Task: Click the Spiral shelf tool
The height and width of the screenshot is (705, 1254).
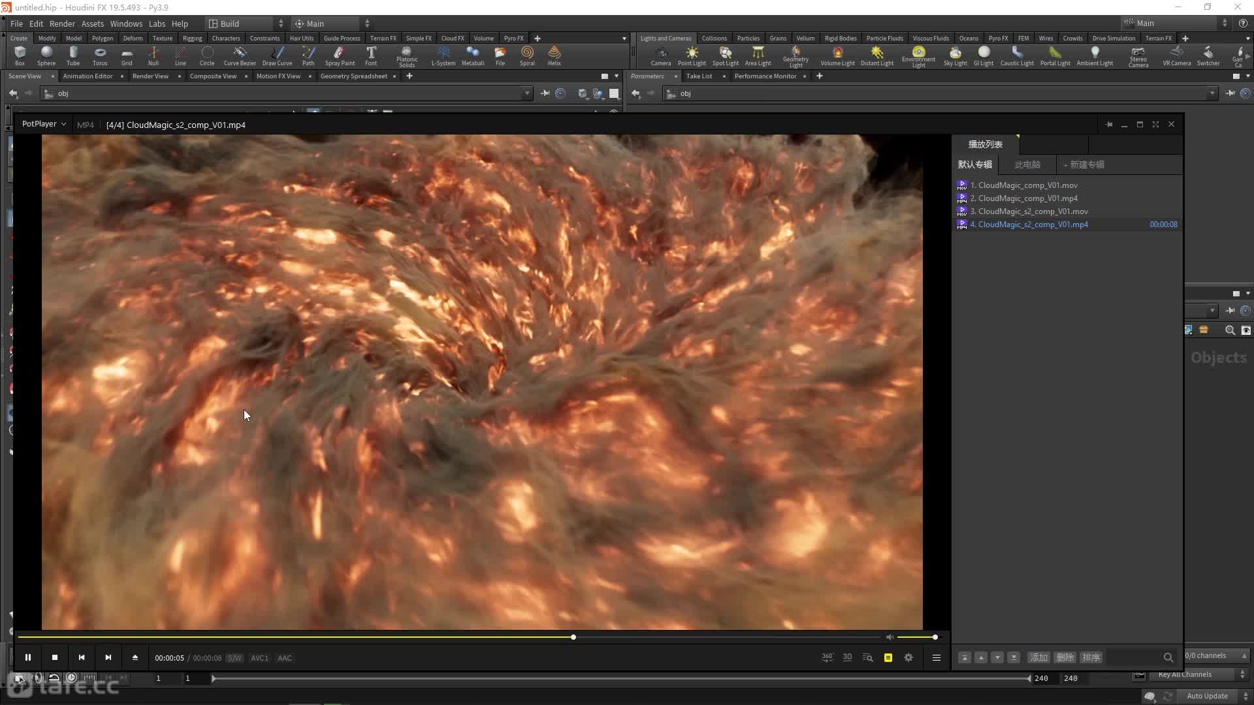Action: pos(527,56)
